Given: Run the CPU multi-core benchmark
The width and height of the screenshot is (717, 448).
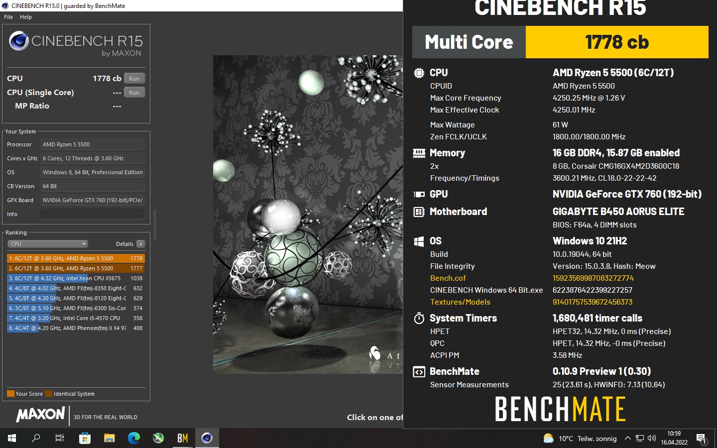Looking at the screenshot, I should point(134,79).
